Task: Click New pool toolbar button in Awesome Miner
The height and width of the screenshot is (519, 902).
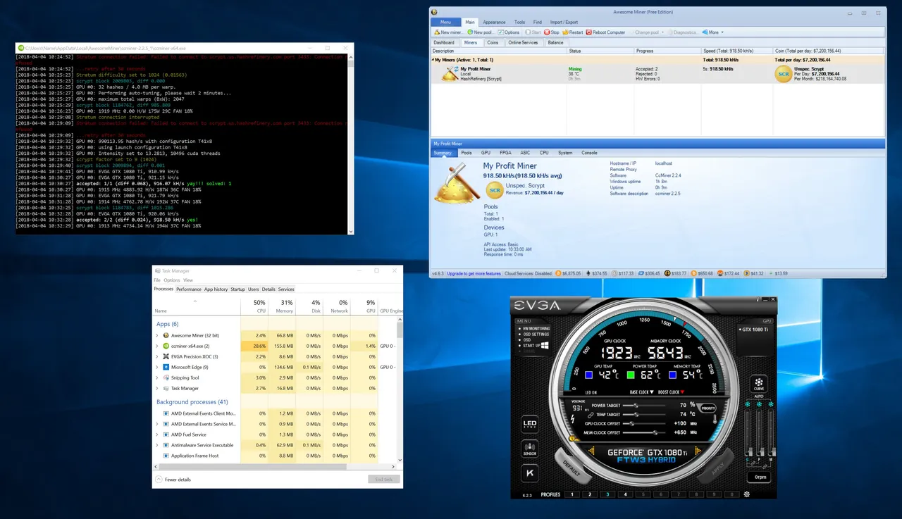Action: coord(480,32)
